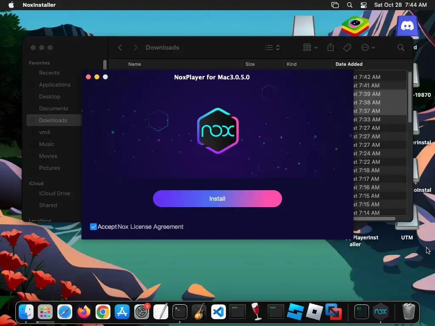
Task: Open the Trash in the dock
Action: pos(409,312)
